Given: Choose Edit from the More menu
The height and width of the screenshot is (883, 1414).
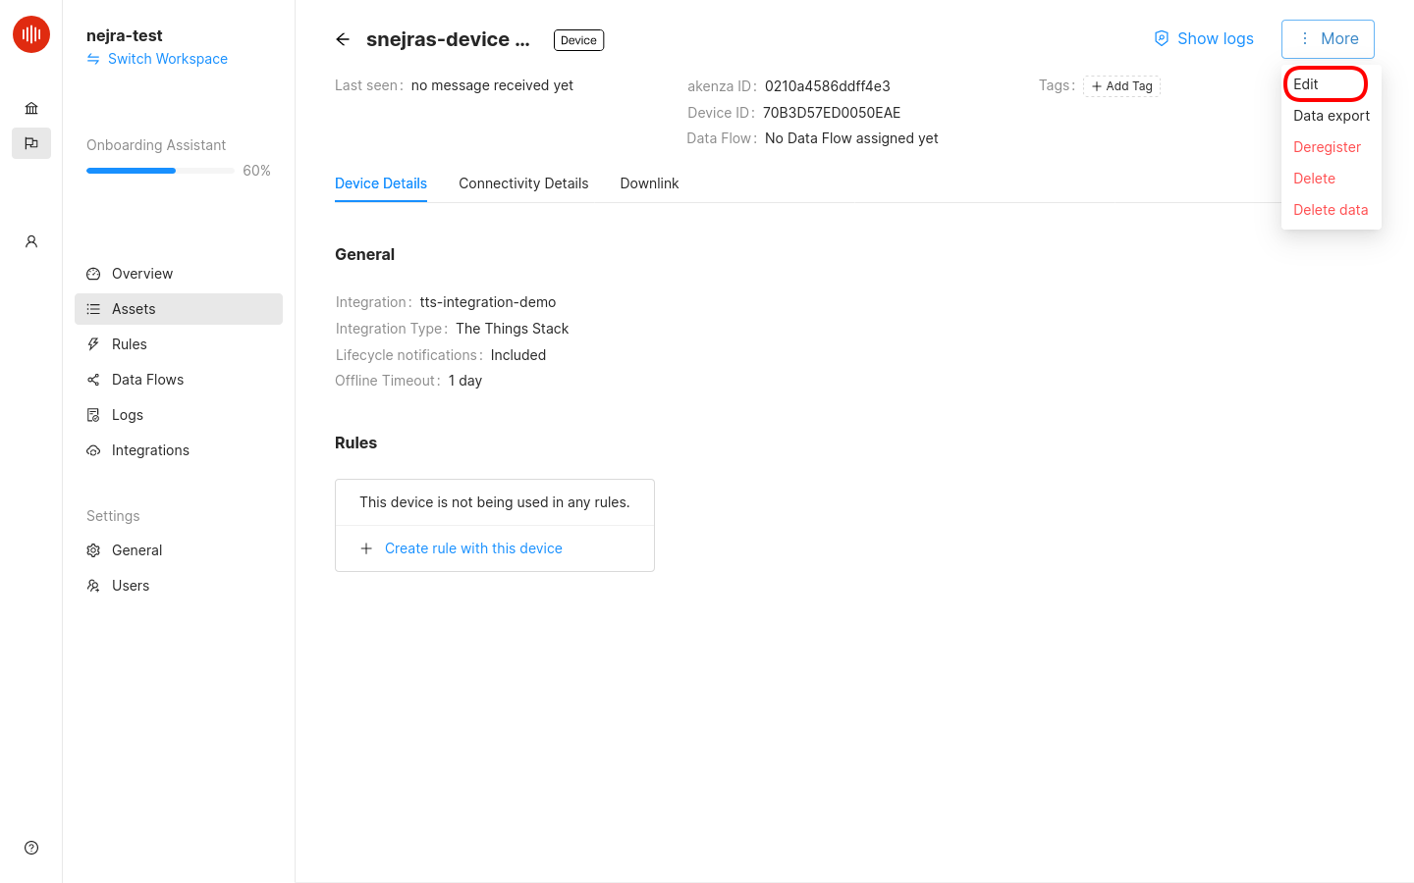Looking at the screenshot, I should (1307, 84).
